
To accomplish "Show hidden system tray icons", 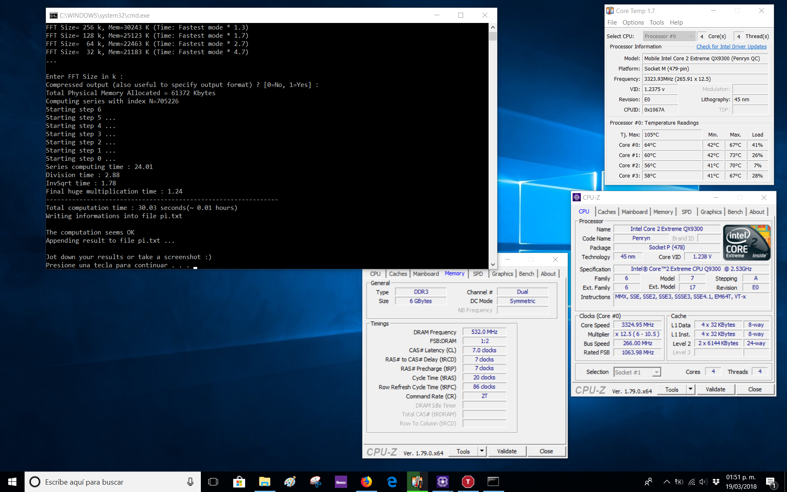I will [x=667, y=482].
